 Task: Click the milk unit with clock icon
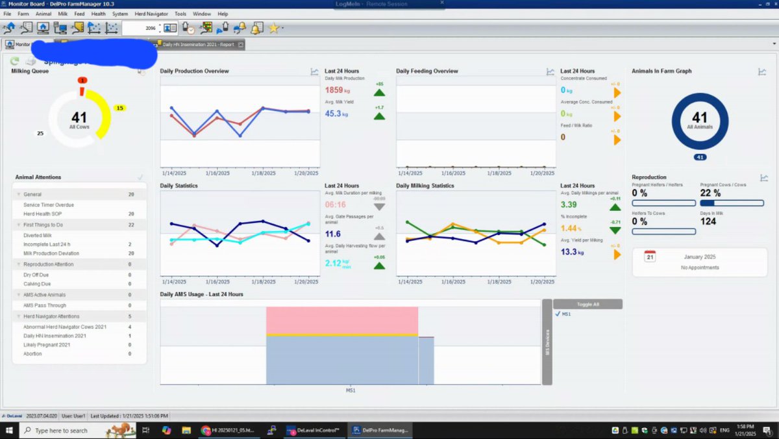point(189,28)
